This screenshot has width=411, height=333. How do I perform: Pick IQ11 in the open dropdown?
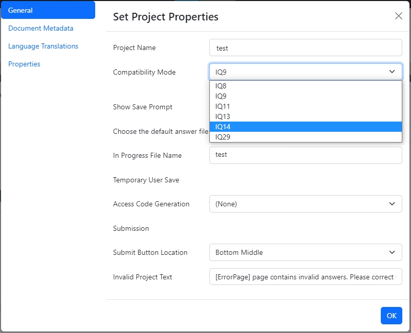pyautogui.click(x=306, y=106)
